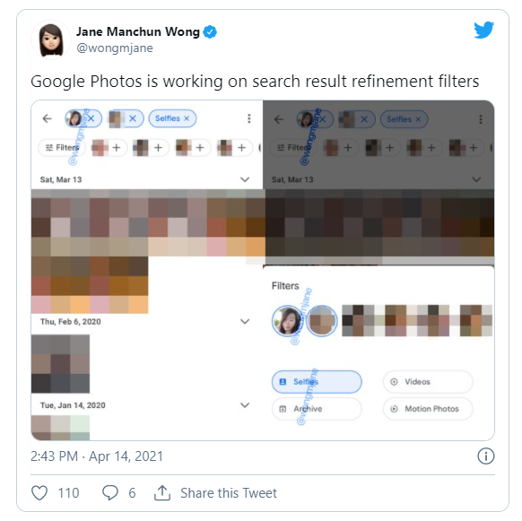Click Jane Manchun Wong's avatar picture

click(x=51, y=39)
